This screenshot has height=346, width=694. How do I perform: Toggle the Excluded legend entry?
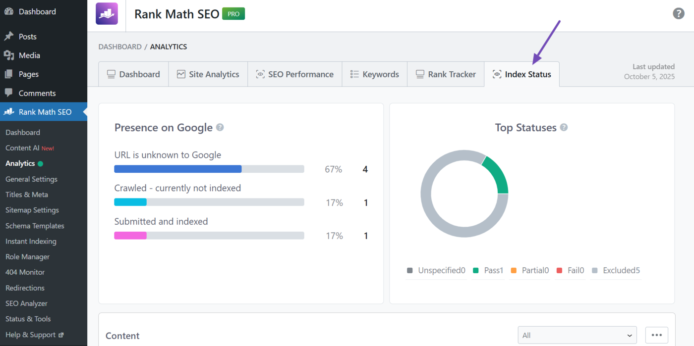[616, 270]
